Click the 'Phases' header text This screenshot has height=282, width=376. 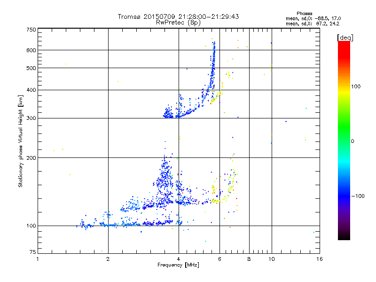pos(304,14)
